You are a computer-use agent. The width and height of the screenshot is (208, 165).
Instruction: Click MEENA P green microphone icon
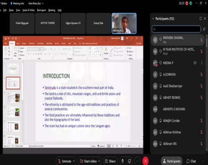pyautogui.click(x=202, y=63)
